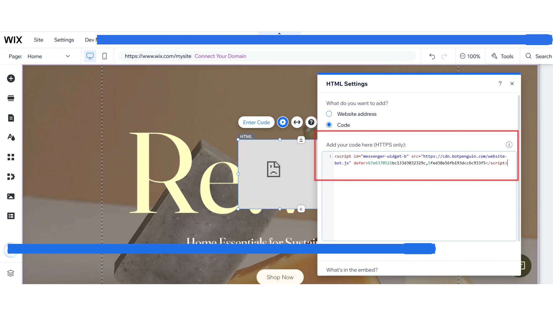Open the HTML element settings gear

(x=283, y=122)
